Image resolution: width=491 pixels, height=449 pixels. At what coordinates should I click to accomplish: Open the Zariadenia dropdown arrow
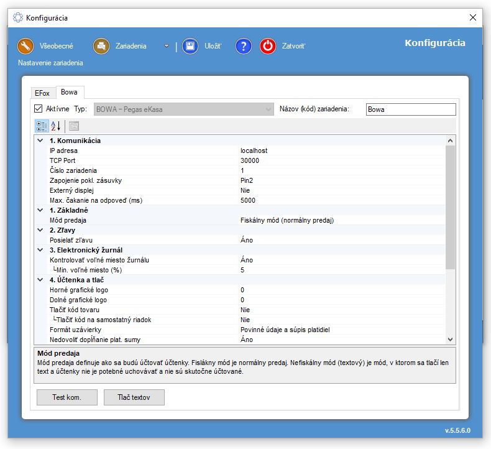[x=167, y=46]
